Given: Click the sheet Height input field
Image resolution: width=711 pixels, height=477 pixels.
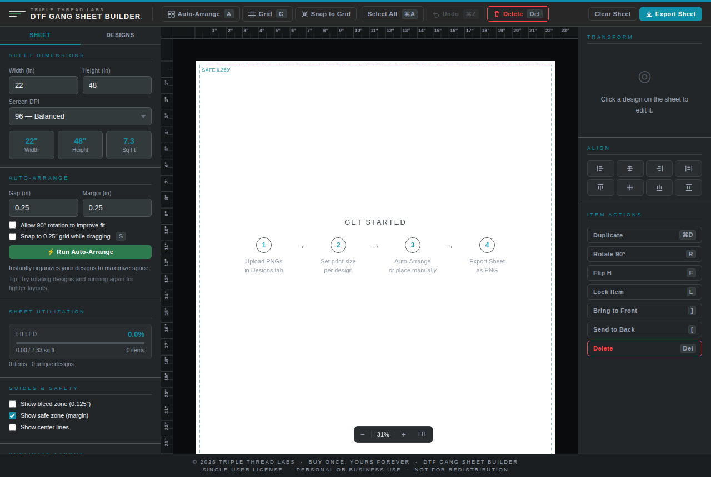Looking at the screenshot, I should pyautogui.click(x=117, y=85).
